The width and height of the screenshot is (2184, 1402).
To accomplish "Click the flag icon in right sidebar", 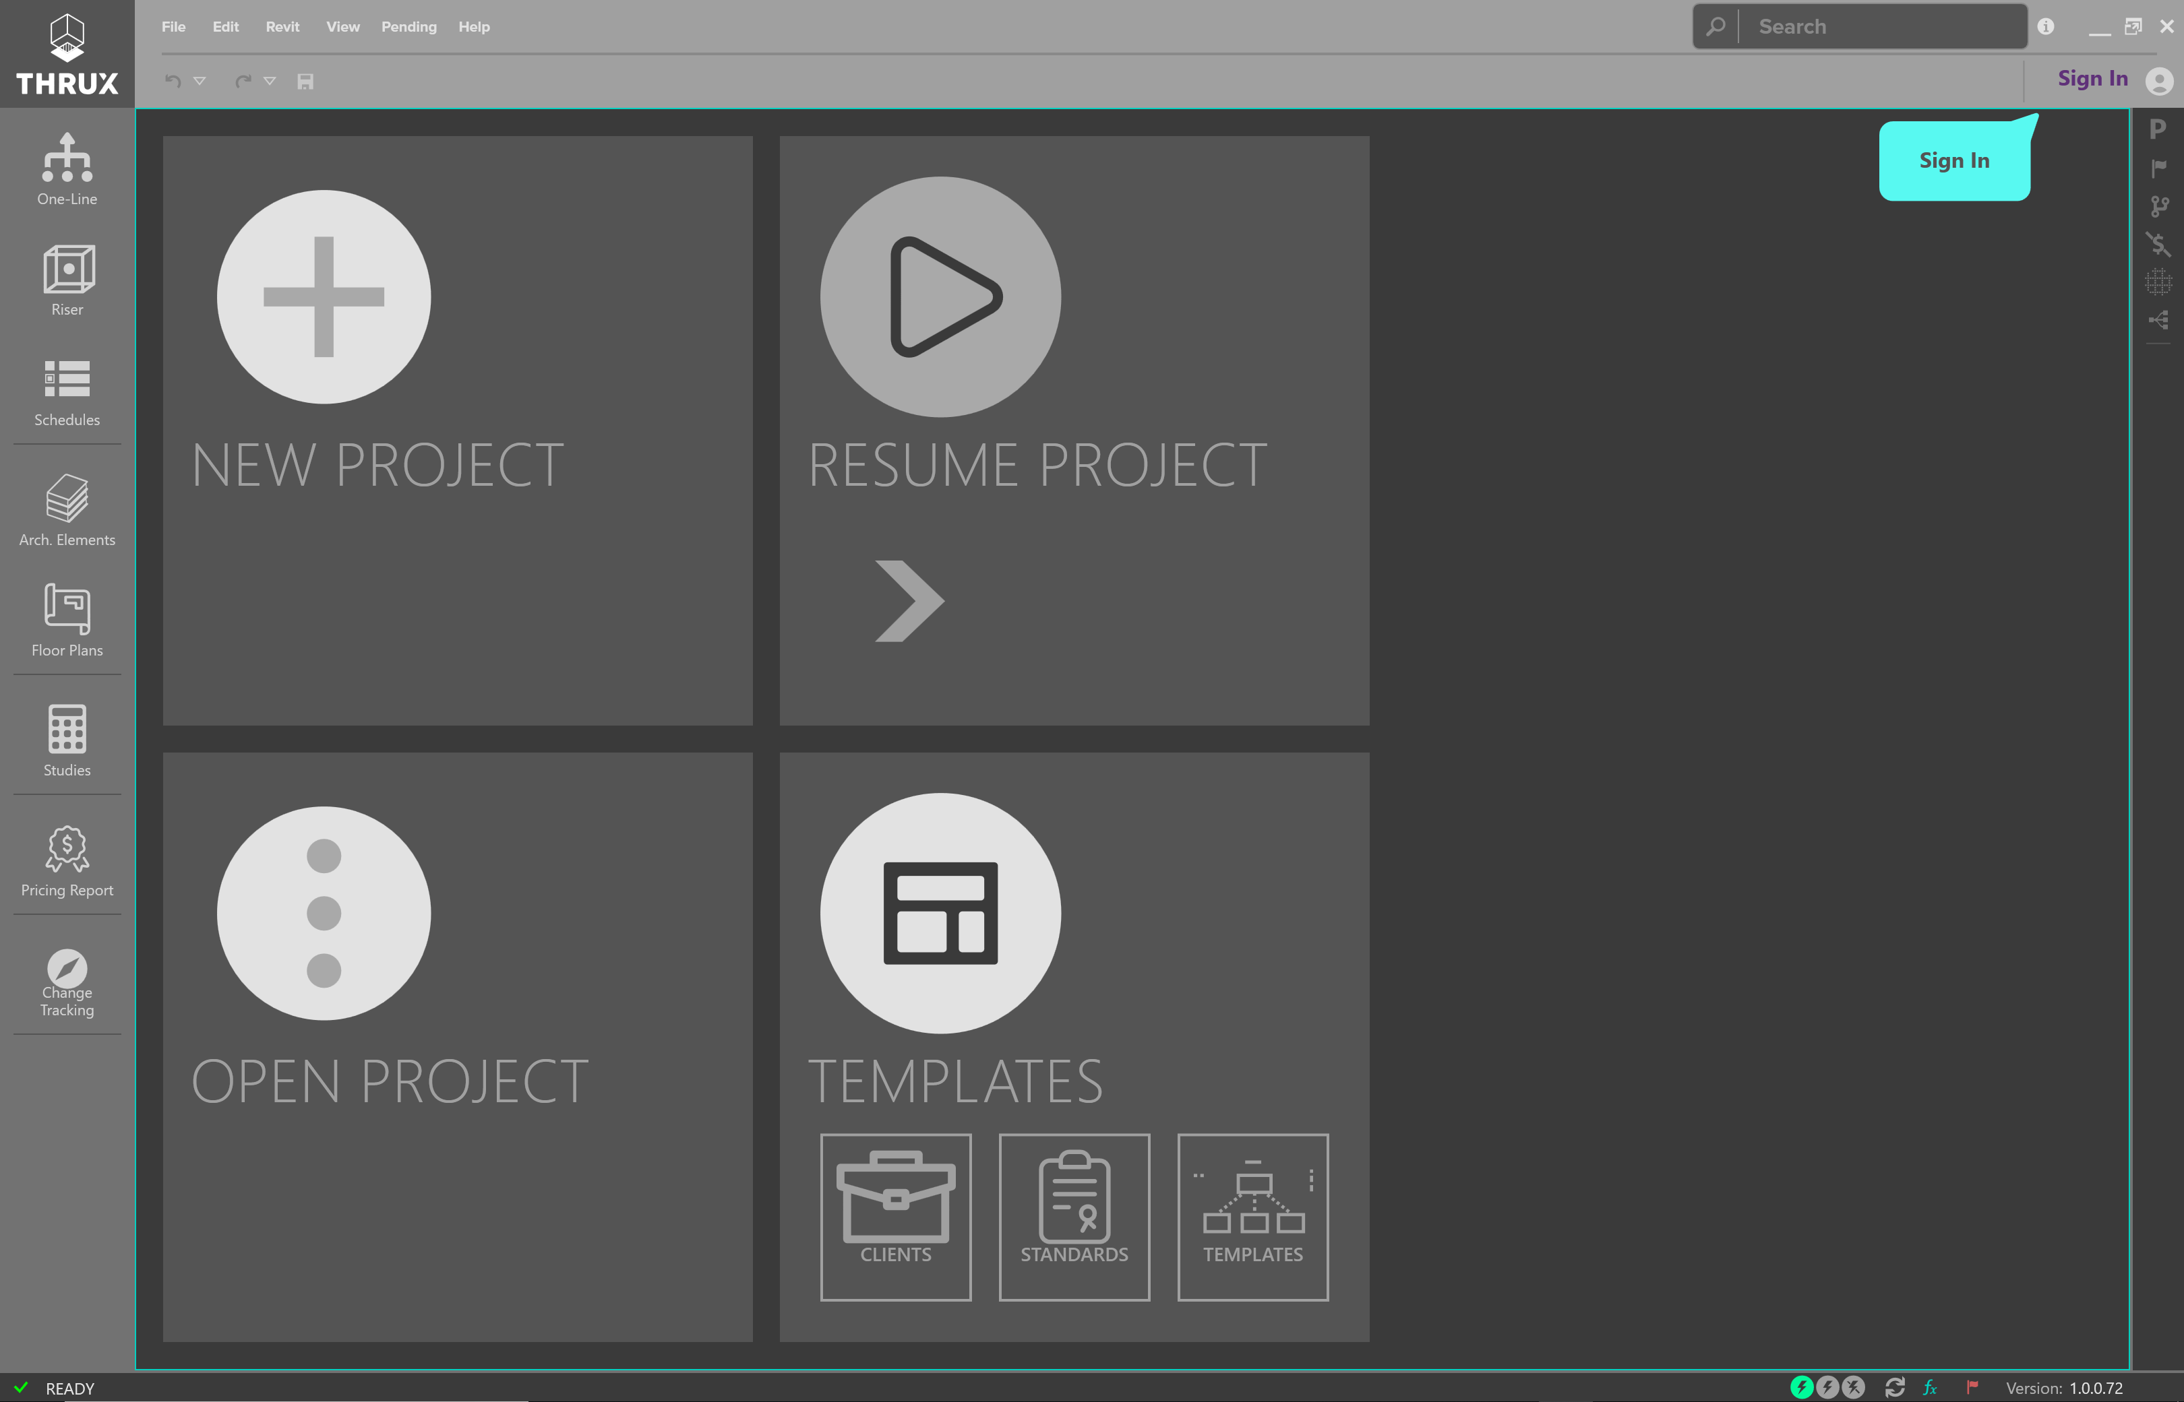I will point(2158,168).
